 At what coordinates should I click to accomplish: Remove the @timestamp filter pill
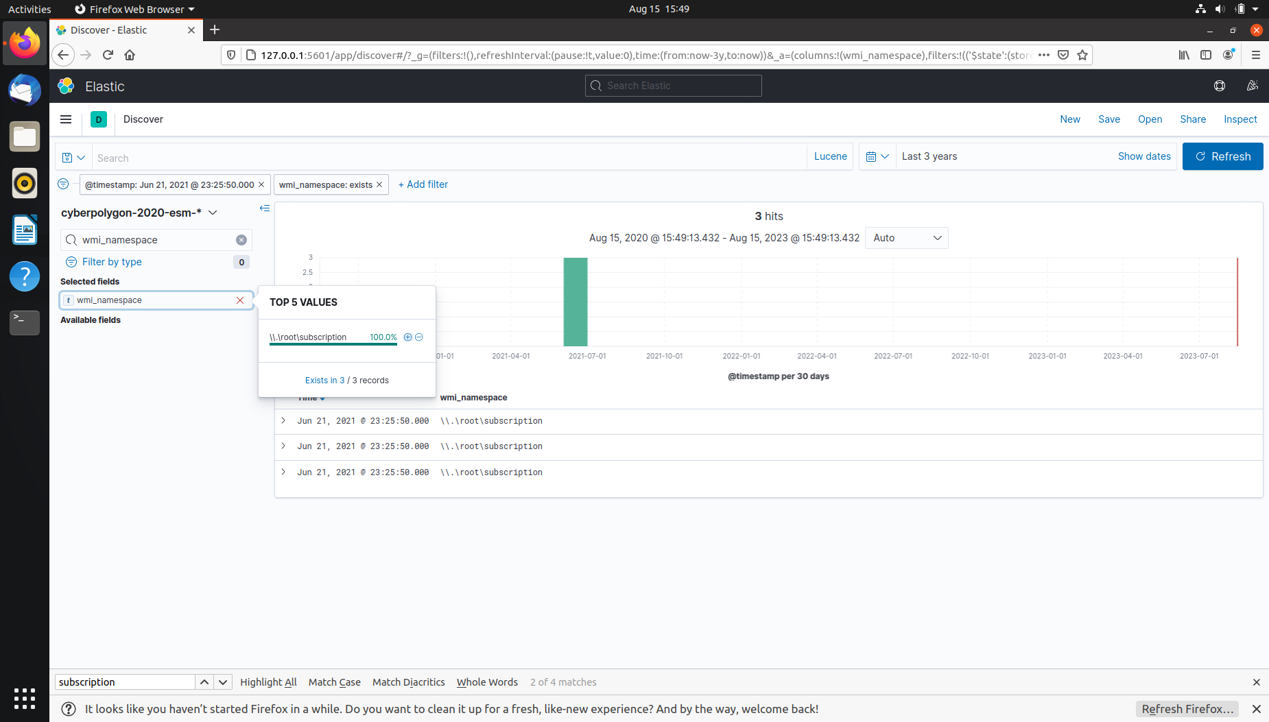coord(261,184)
